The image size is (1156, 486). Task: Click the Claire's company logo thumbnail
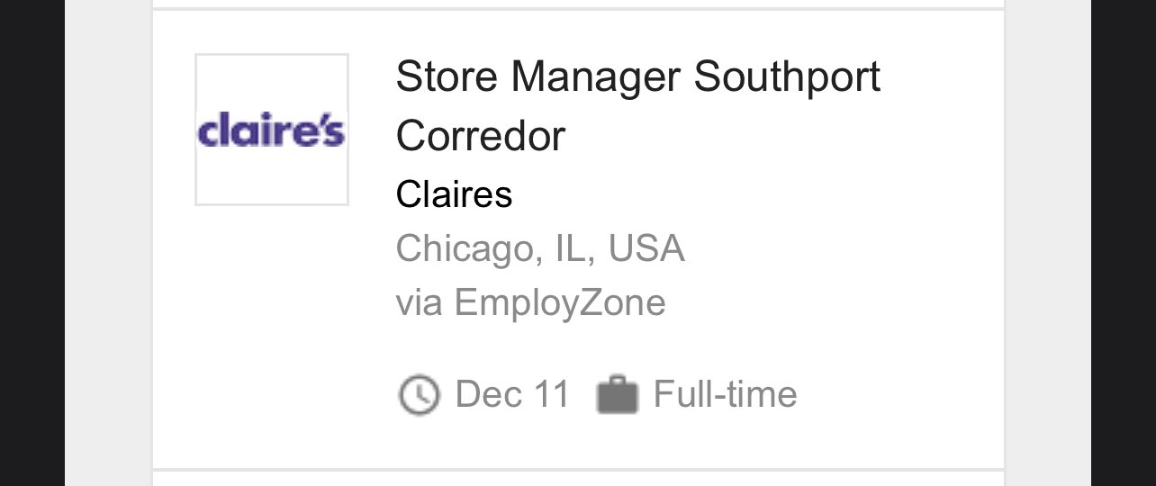[271, 130]
